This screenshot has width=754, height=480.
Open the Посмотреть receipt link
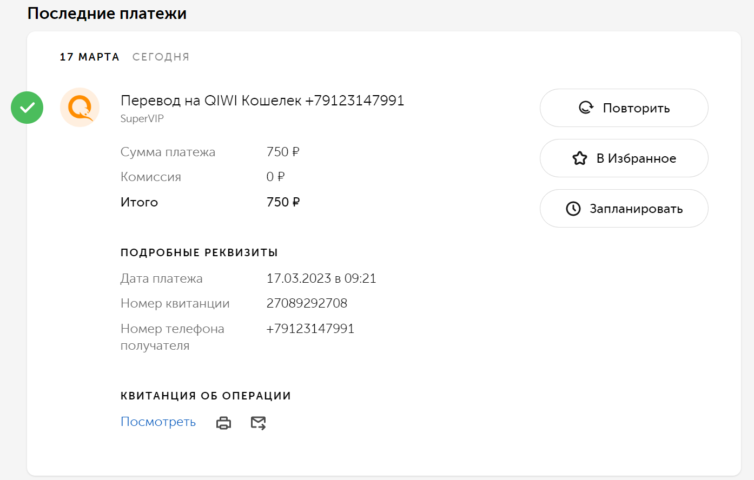tap(158, 422)
